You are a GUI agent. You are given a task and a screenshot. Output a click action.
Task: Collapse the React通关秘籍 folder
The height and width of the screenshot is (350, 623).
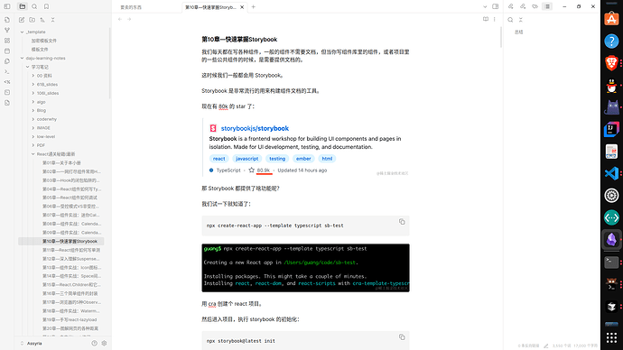click(33, 154)
